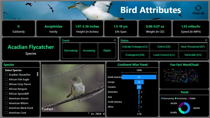
Task: Click the '1.97-2.36 inches' height card
Action: (87, 29)
